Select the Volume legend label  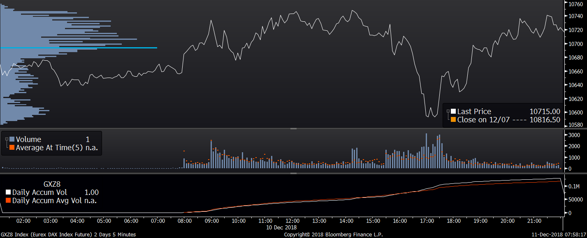click(28, 140)
